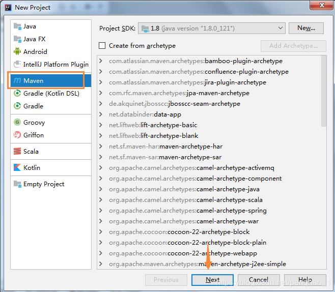Expand the lift-archetype-basic node

(x=101, y=125)
